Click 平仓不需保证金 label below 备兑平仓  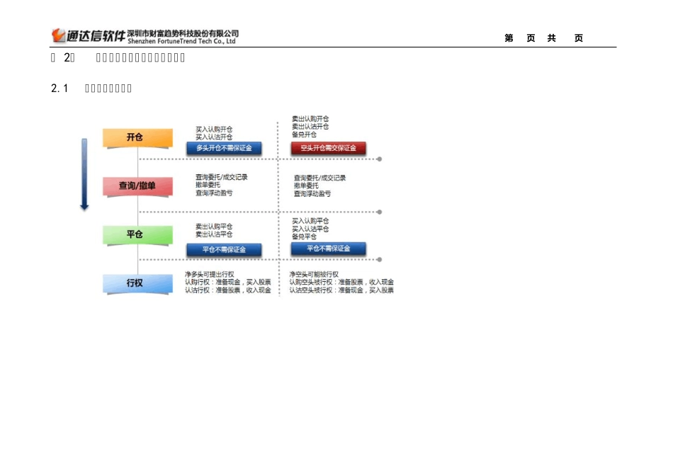click(x=328, y=249)
